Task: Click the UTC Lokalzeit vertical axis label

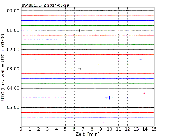Action: [3, 66]
